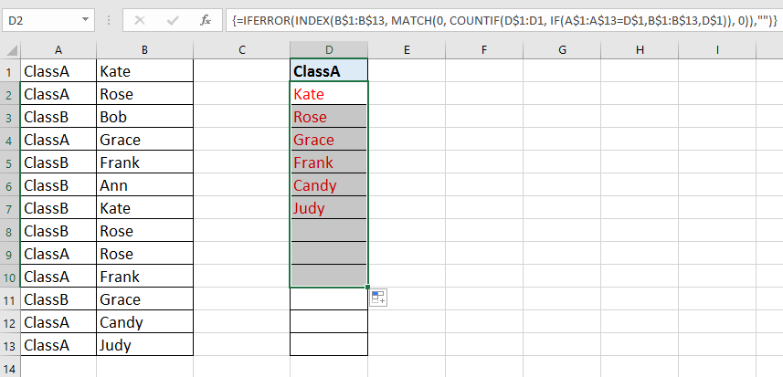Select row 1 header

click(x=10, y=70)
